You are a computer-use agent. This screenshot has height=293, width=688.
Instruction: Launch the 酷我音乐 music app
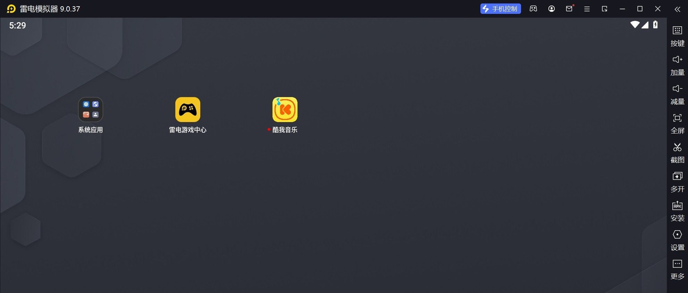(285, 110)
